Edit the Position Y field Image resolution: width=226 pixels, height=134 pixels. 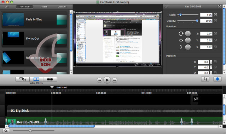pos(203,67)
